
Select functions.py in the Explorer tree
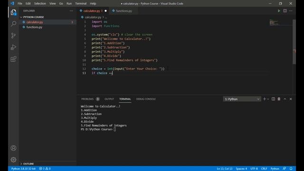[x=47, y=27]
